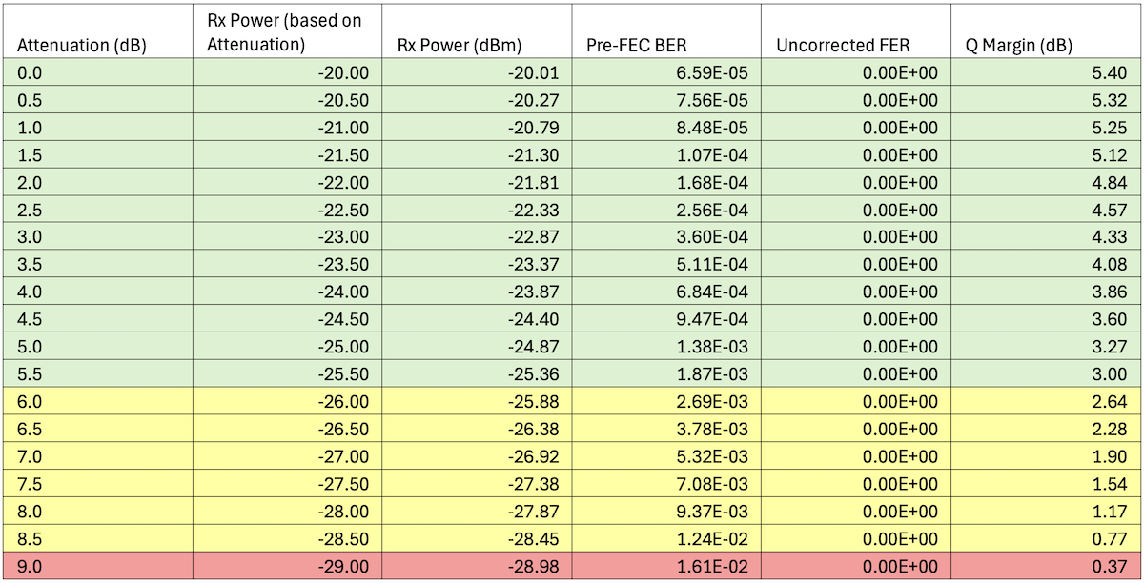Select Q Margin value 3.60
Viewport: 1144px width, 583px height.
coord(1045,318)
